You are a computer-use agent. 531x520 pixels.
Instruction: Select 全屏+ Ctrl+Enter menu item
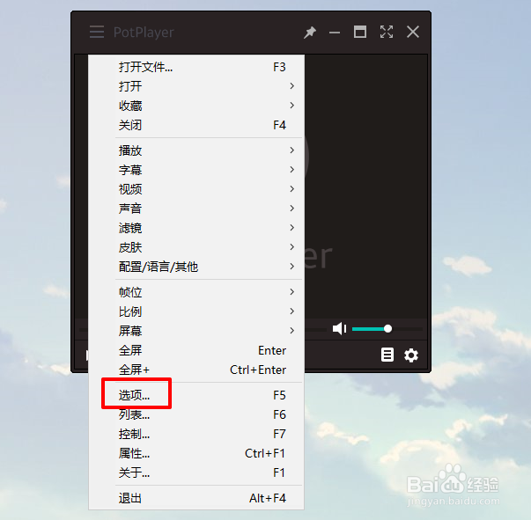196,370
